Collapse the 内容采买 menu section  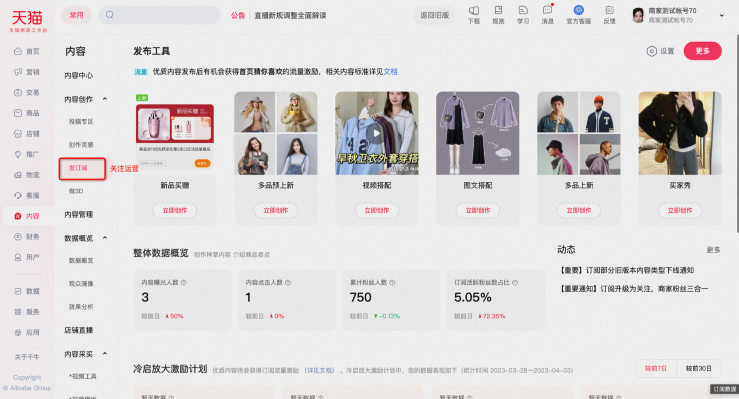105,354
